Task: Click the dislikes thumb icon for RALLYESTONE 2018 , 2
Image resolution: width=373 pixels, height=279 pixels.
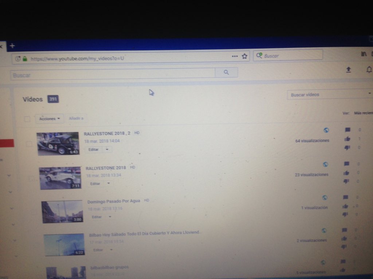Action: click(347, 147)
